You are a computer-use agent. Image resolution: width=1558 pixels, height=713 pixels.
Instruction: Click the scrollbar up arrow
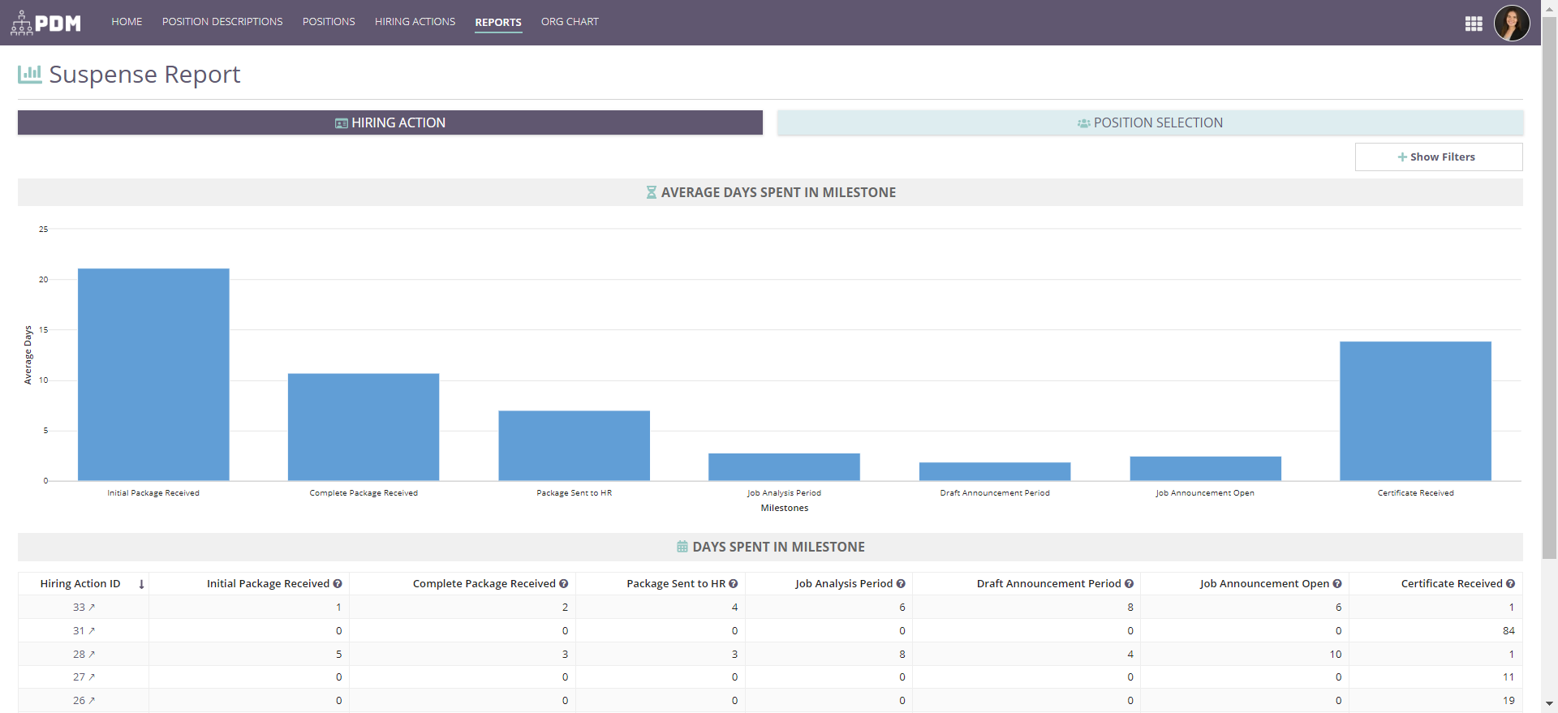coord(1549,8)
